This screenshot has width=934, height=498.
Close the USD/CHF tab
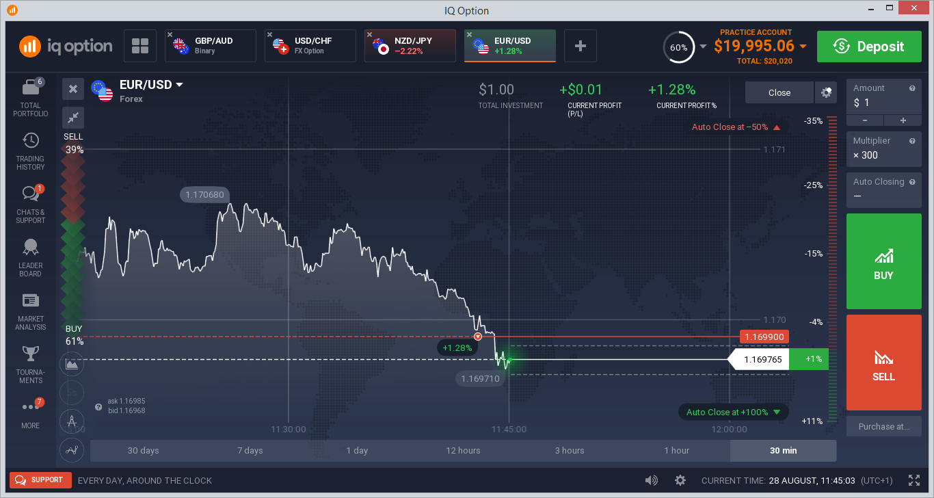[269, 34]
